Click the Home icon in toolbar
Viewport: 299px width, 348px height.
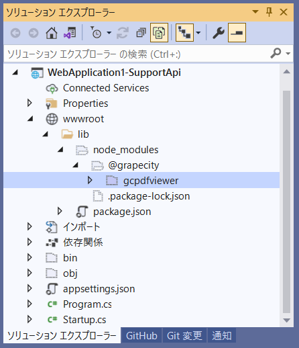(x=52, y=33)
